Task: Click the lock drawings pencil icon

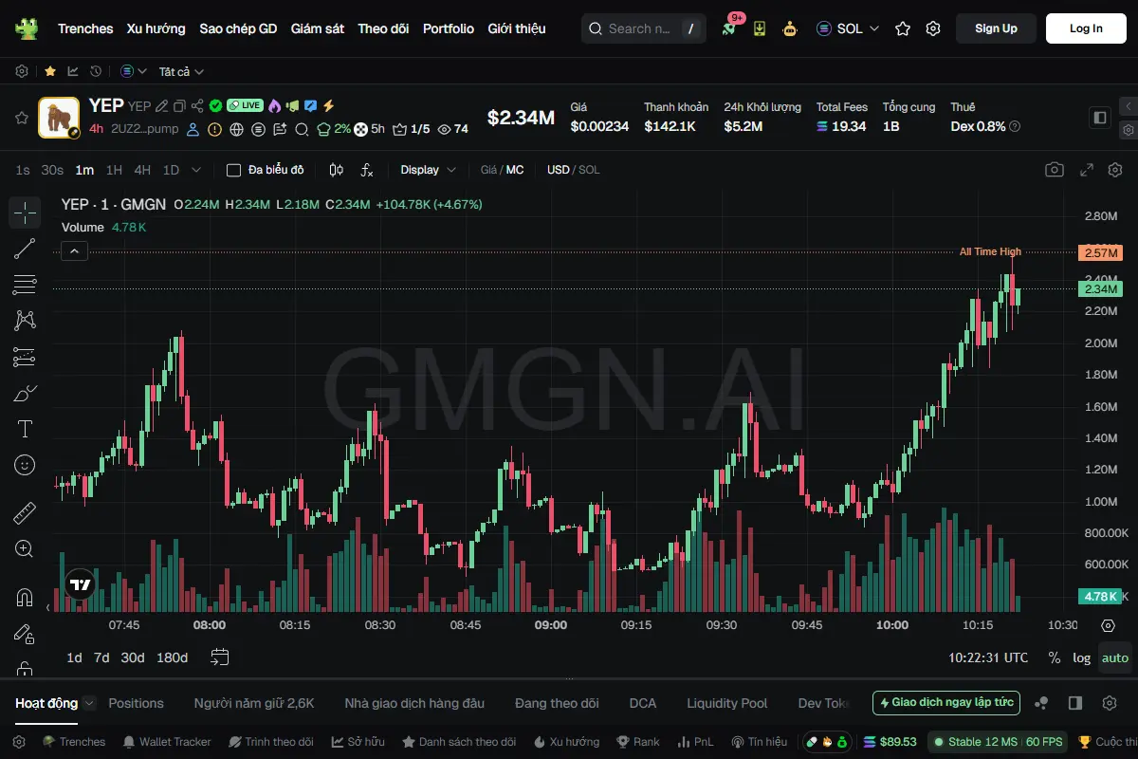Action: pos(25,634)
